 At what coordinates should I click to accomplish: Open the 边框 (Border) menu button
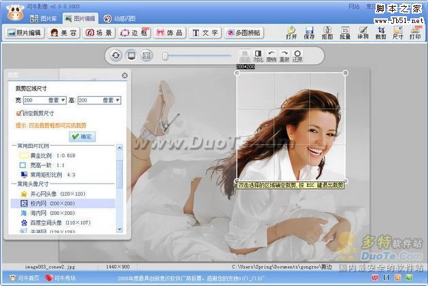tap(134, 33)
